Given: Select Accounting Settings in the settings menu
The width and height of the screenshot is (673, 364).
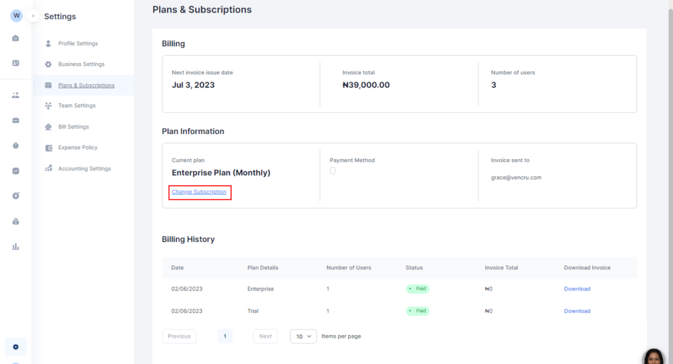Looking at the screenshot, I should click(84, 169).
